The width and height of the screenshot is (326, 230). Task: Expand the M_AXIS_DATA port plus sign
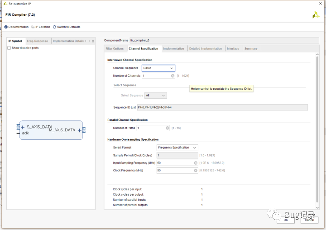(79, 130)
